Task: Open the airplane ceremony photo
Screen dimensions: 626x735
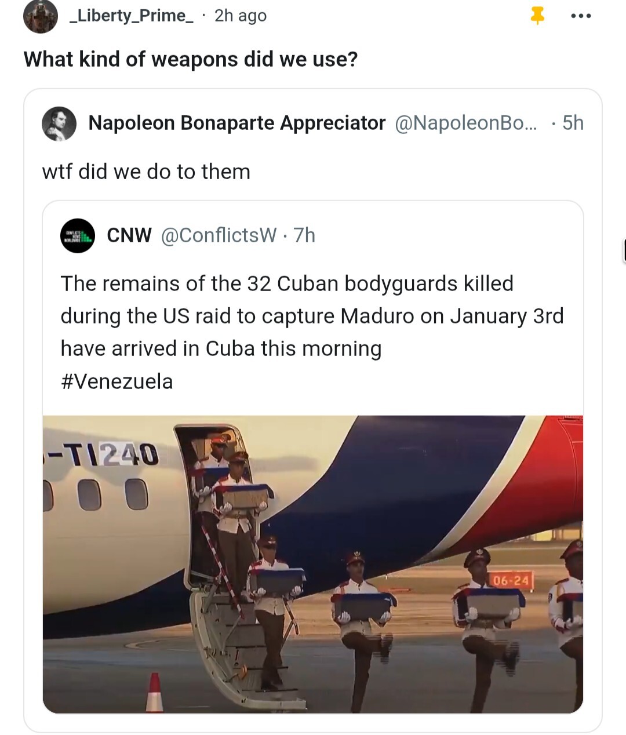Action: coord(313,564)
